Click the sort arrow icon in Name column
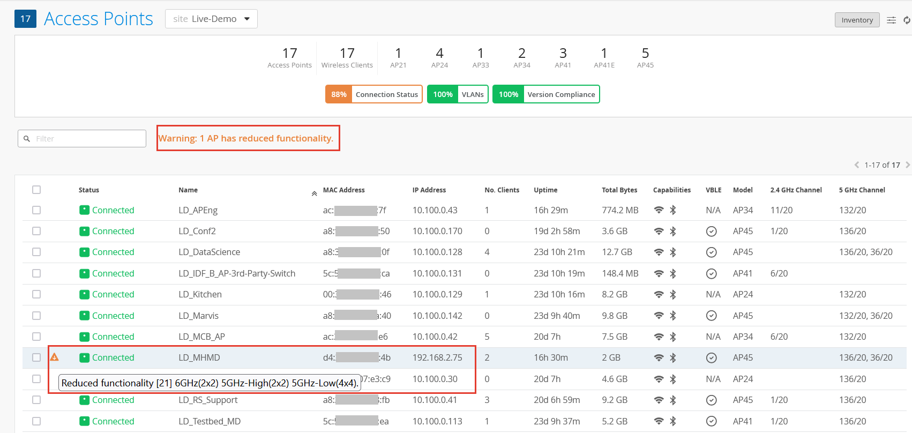This screenshot has height=433, width=912. [314, 193]
